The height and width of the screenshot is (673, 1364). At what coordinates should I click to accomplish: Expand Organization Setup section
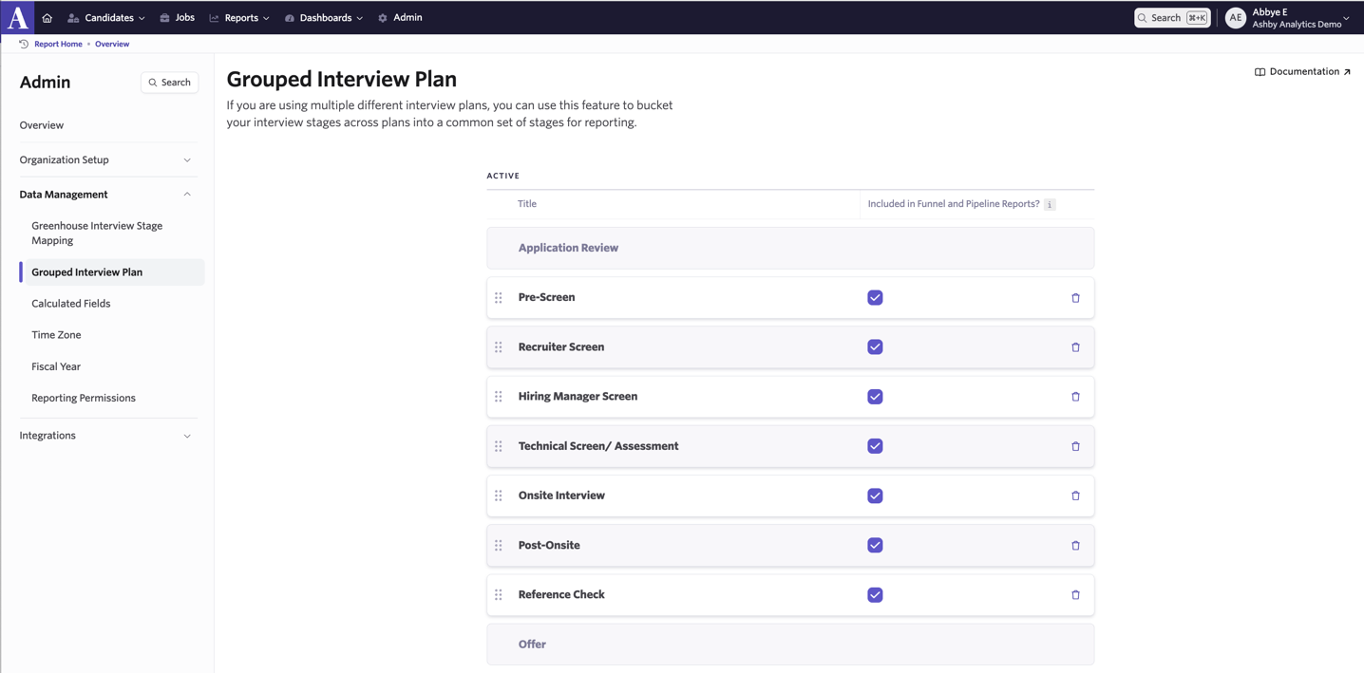click(106, 159)
